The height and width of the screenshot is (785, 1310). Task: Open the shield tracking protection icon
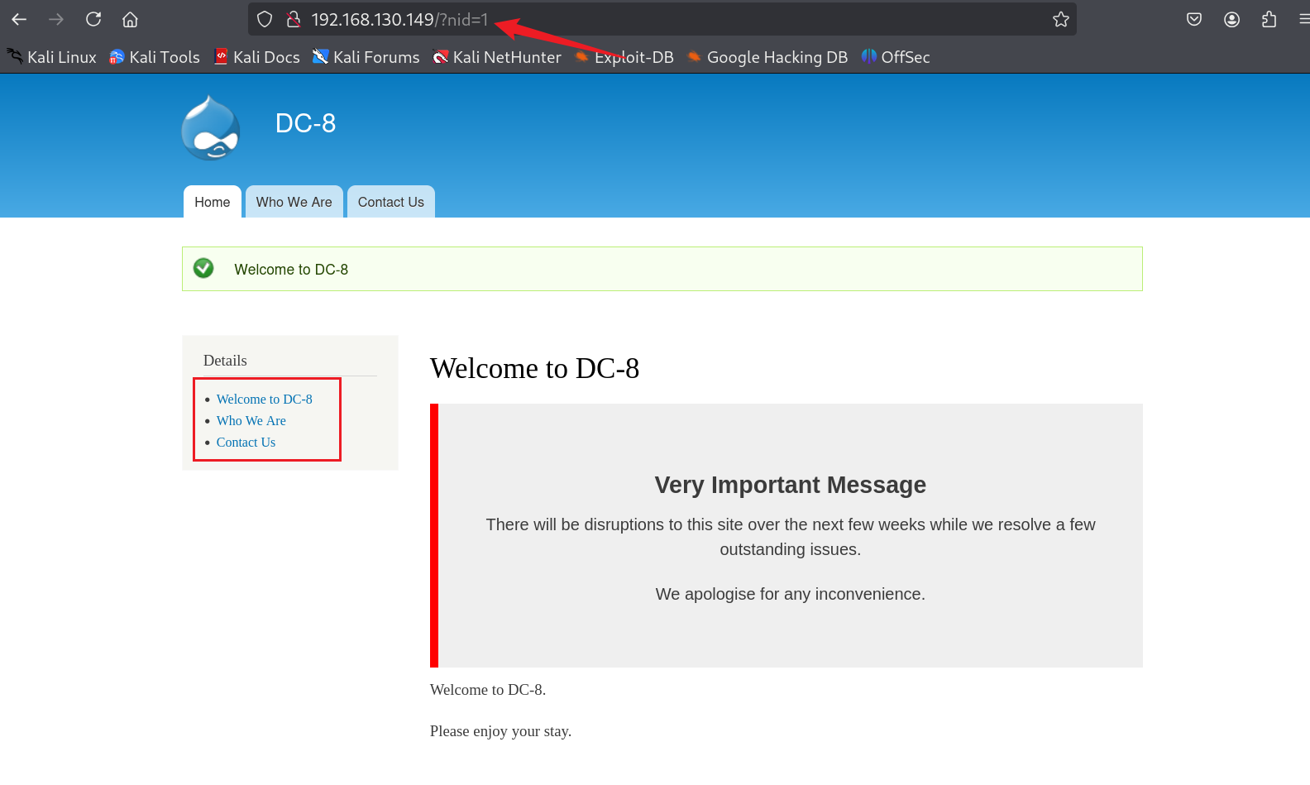click(x=265, y=19)
